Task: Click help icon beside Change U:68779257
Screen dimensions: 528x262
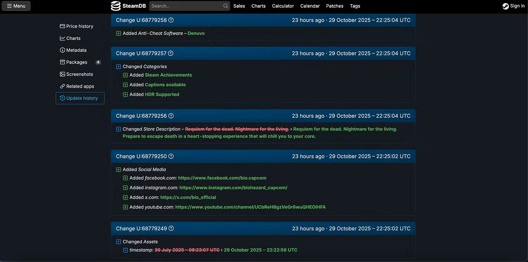Action: pos(171,53)
